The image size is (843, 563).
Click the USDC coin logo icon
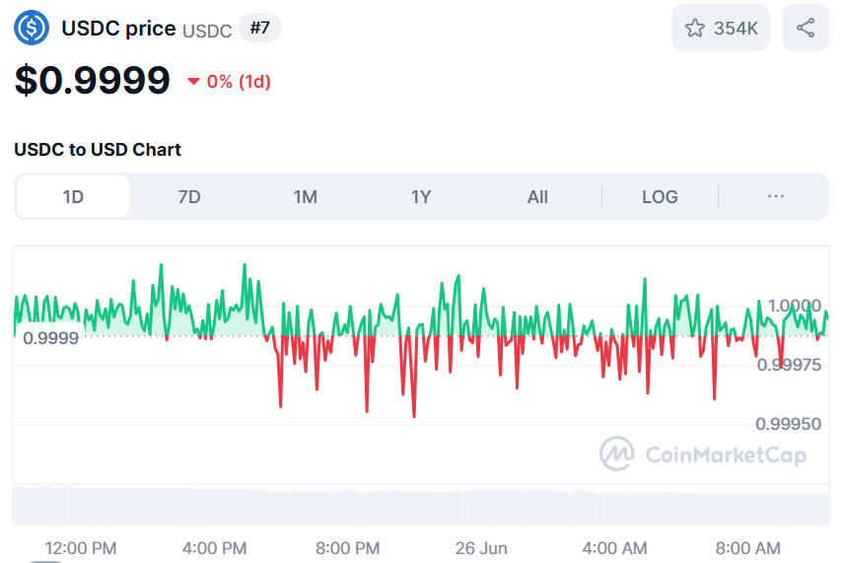(32, 28)
